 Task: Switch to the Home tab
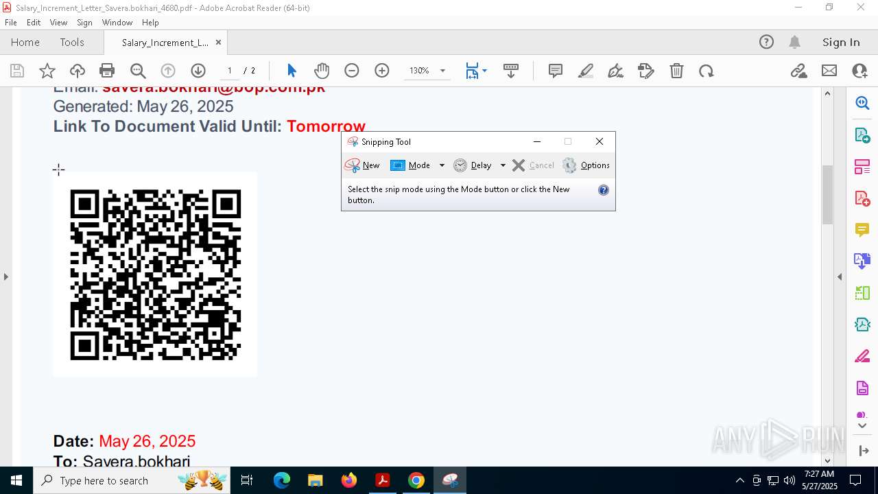pos(25,42)
